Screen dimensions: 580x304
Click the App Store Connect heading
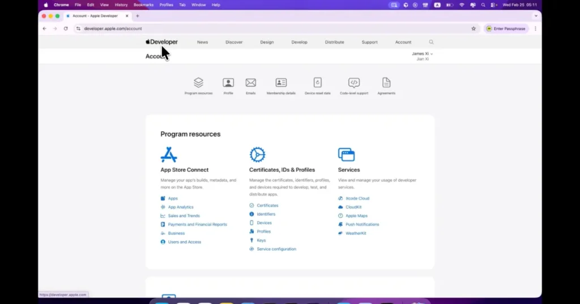tap(184, 170)
